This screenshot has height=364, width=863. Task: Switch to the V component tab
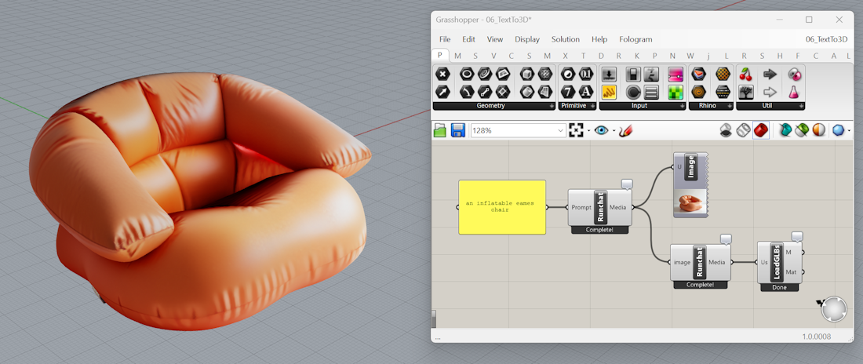click(x=493, y=56)
